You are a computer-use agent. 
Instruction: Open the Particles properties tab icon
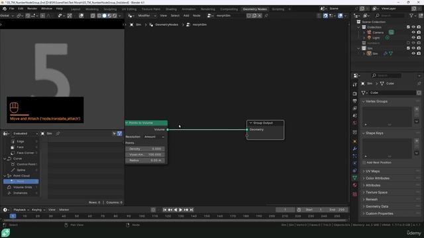(x=355, y=156)
